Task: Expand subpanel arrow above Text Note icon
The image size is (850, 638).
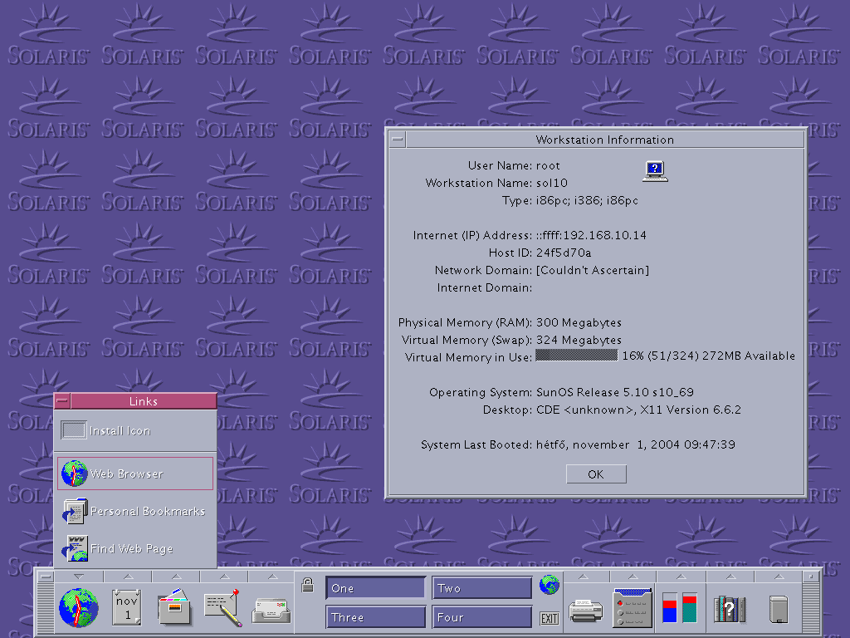Action: (x=224, y=577)
